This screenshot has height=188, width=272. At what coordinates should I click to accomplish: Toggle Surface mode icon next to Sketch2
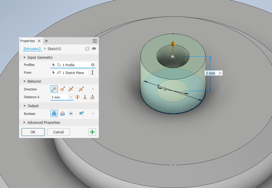[87, 49]
